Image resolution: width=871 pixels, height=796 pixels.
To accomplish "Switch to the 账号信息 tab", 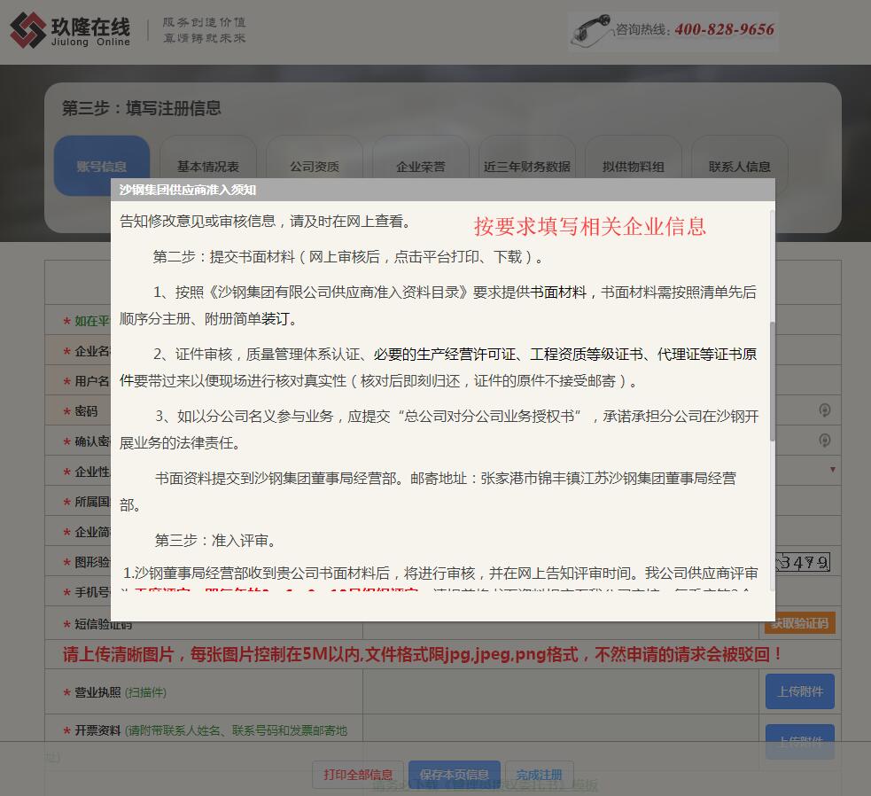I will [102, 166].
